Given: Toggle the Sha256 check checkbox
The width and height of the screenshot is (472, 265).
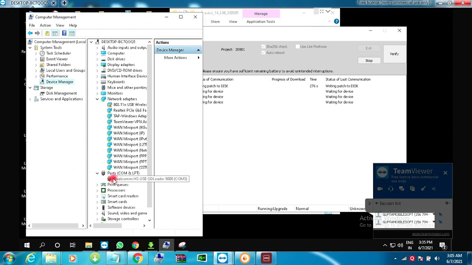Looking at the screenshot, I should [x=263, y=47].
